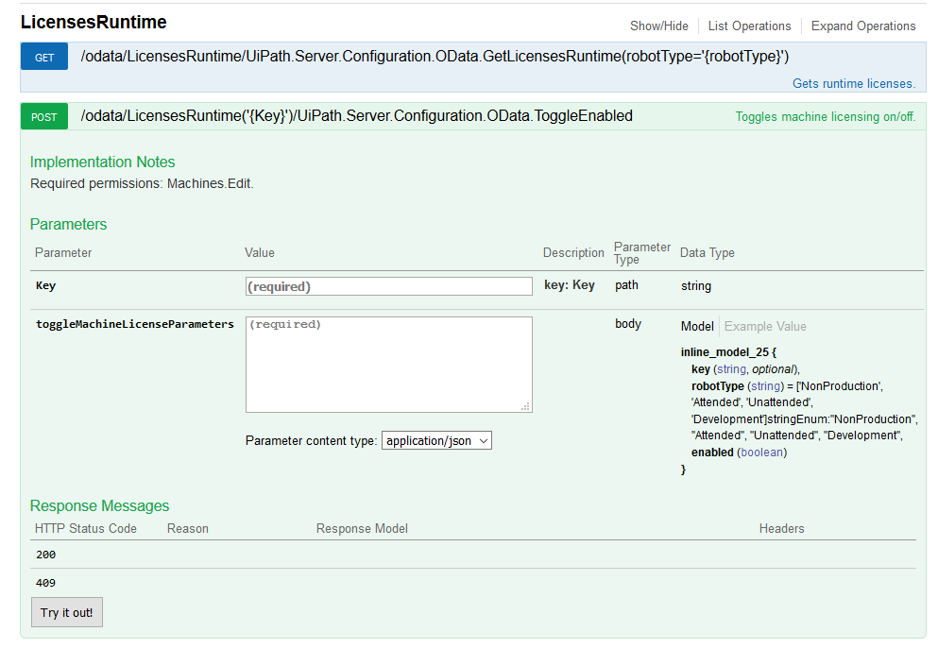Viewport: 938px width, 649px height.
Task: Open the GetLicensesRuntime endpoint path
Action: tap(435, 57)
